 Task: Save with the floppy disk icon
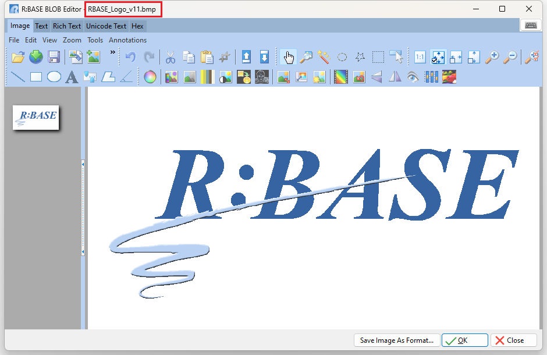pos(54,57)
